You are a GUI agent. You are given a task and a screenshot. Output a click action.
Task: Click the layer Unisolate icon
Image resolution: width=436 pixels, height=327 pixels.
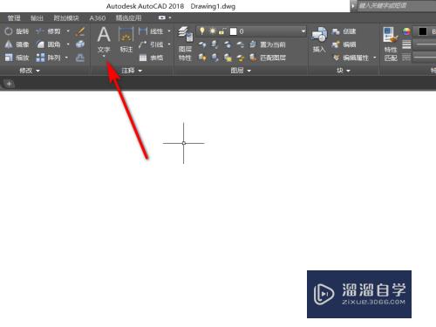click(x=215, y=58)
